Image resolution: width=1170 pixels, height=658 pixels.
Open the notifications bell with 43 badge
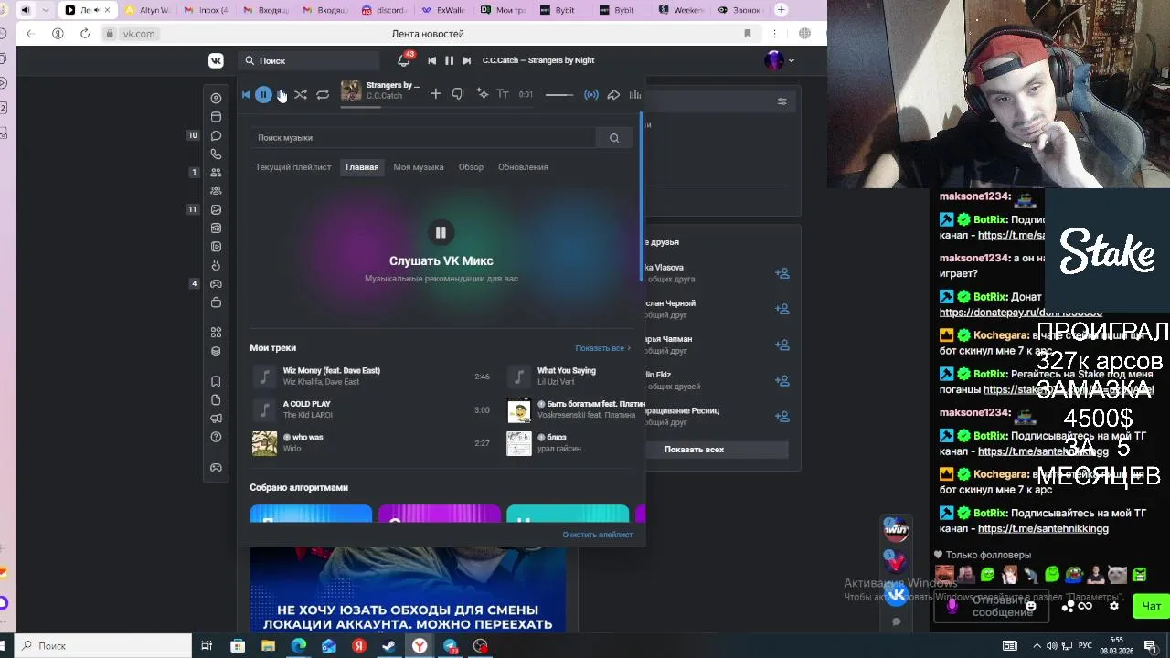click(x=404, y=60)
